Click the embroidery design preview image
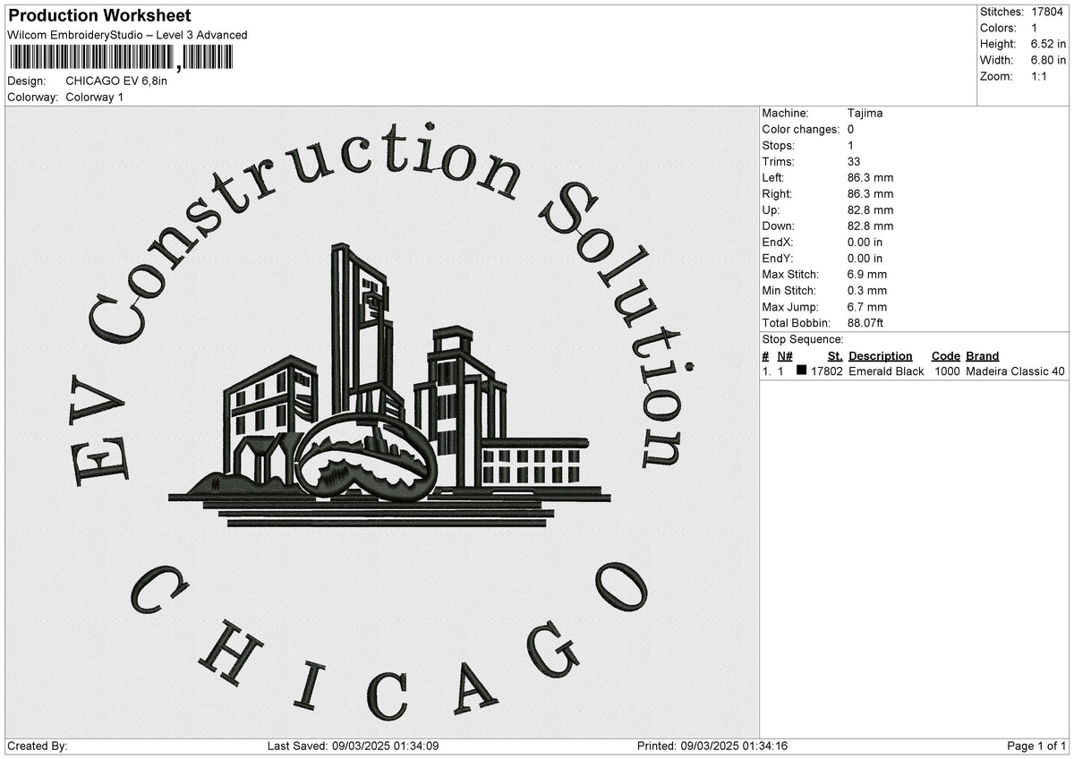Viewport: 1074px width, 759px height. tap(382, 422)
